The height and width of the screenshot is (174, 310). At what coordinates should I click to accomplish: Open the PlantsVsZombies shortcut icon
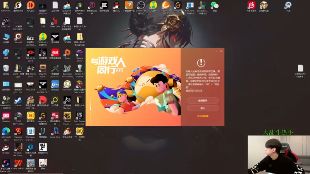[x=6, y=103]
